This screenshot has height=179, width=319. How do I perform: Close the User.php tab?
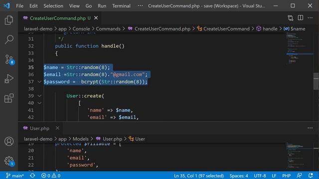pos(57,128)
